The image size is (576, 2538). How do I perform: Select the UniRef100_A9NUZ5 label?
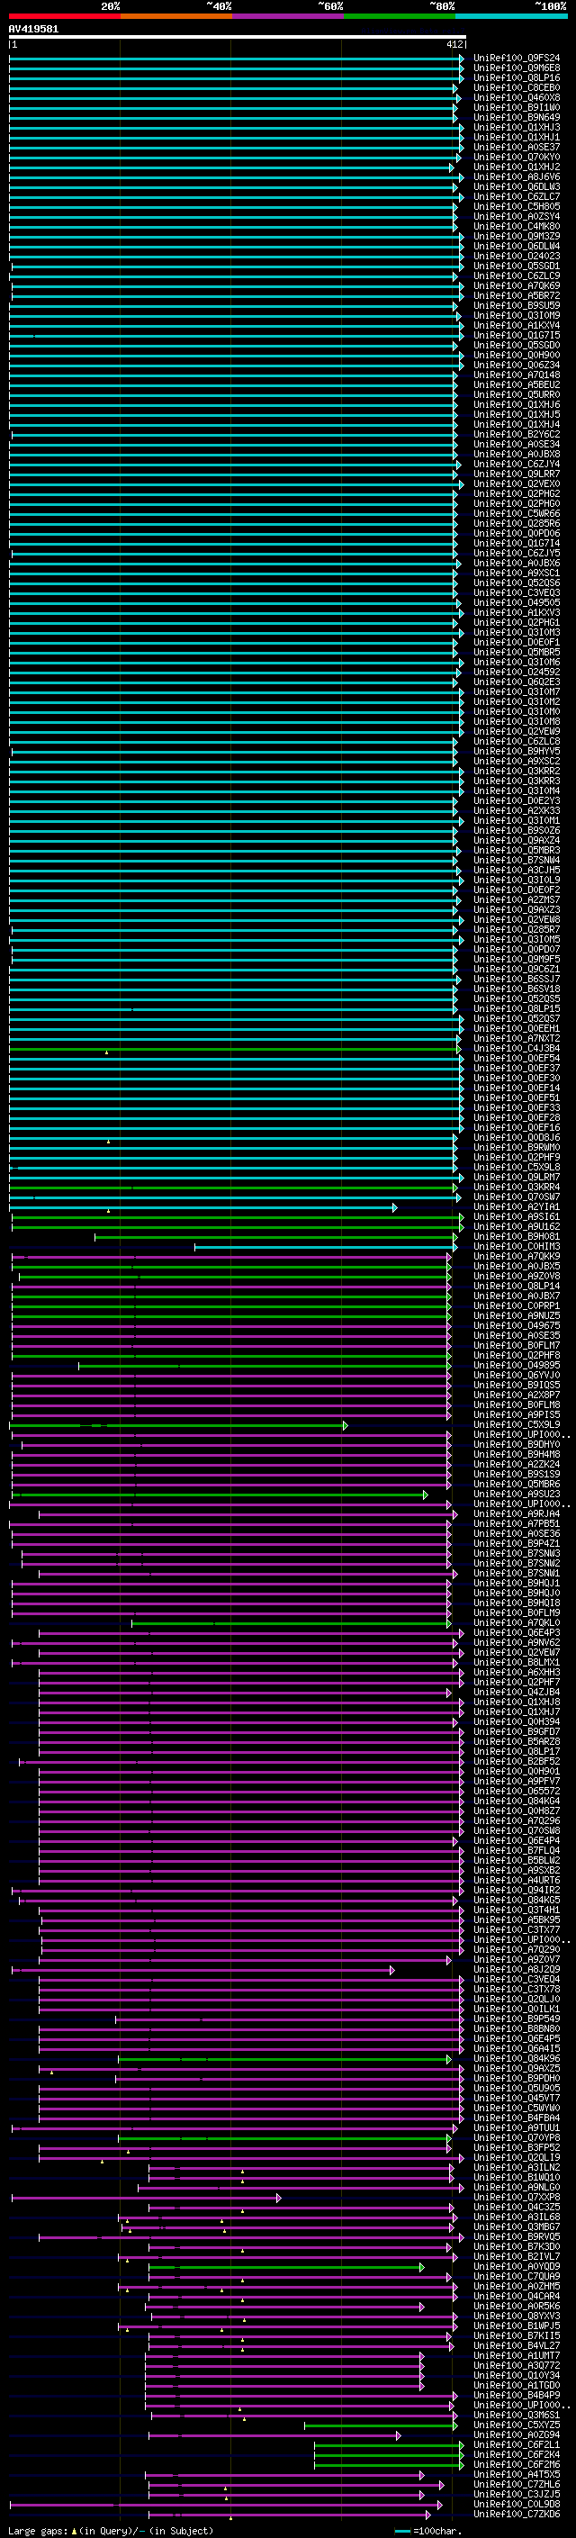pos(517,1316)
